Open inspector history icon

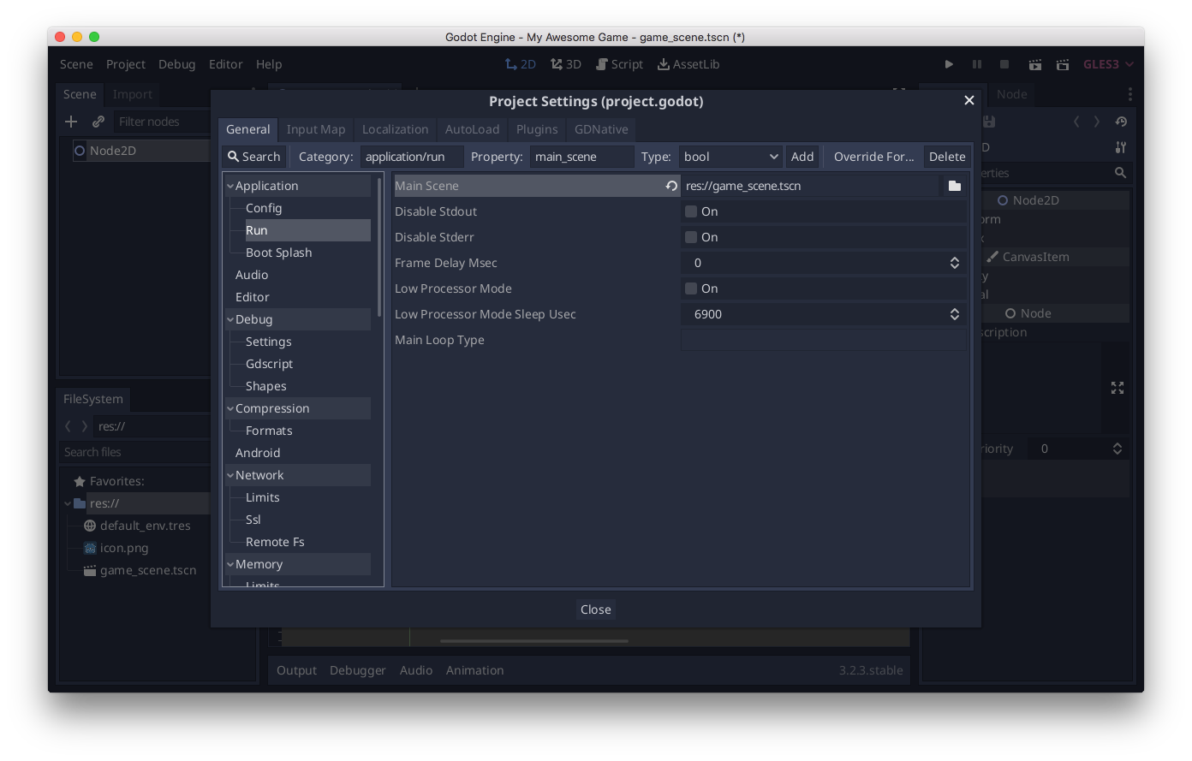click(1121, 122)
